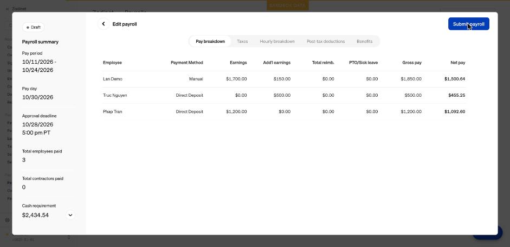This screenshot has height=247, width=510.
Task: Switch to the Benefits tab
Action: coord(364,42)
